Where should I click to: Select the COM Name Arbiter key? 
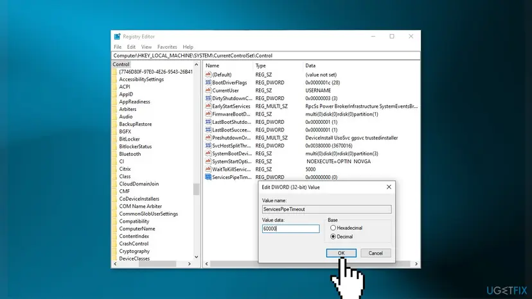click(141, 206)
